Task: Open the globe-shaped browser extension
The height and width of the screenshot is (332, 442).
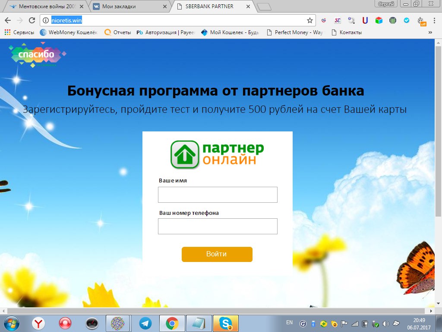Action: [x=393, y=20]
